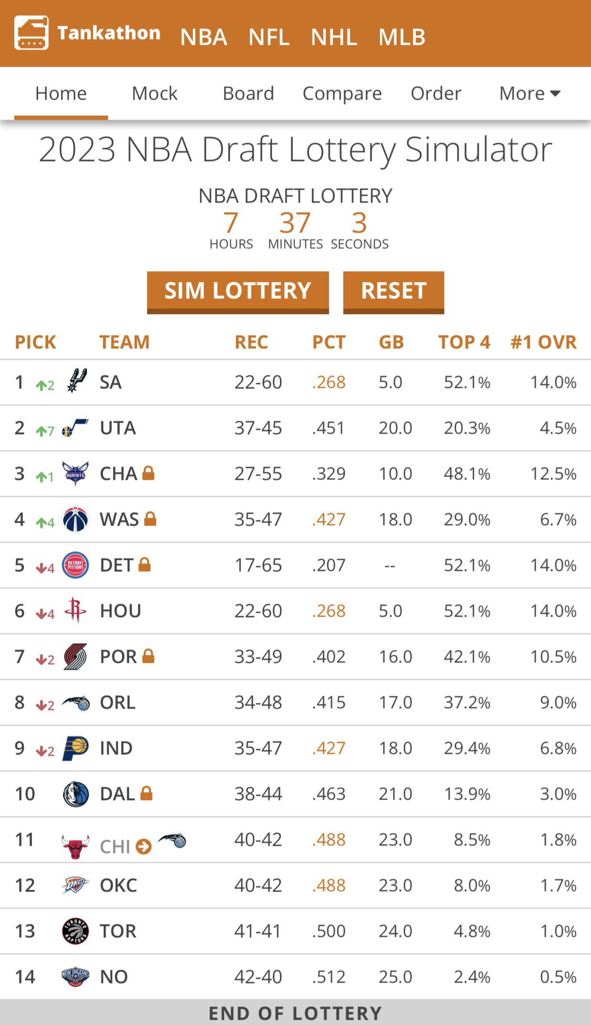Click the San Antonio Spurs logo
Screen dimensions: 591x1025
(76, 381)
